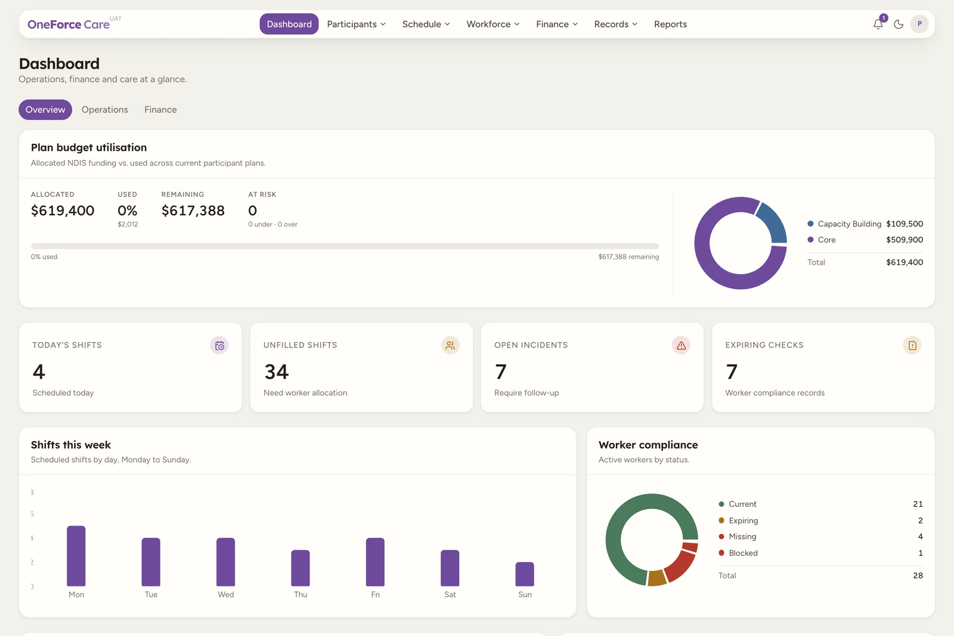Select the Overview tab
The width and height of the screenshot is (954, 636).
coord(45,110)
